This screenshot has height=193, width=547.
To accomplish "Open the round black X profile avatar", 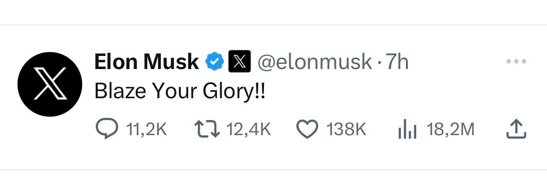I will click(x=50, y=84).
